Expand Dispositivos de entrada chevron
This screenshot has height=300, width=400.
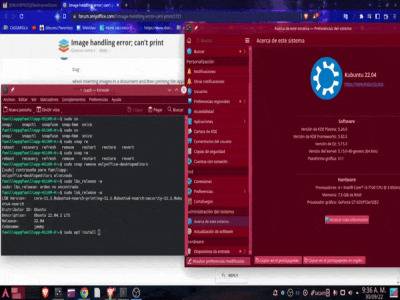click(244, 251)
